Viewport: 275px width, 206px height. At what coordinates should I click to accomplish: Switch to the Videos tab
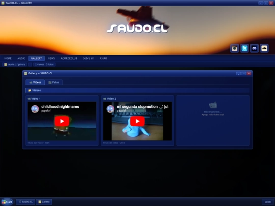coord(35,82)
